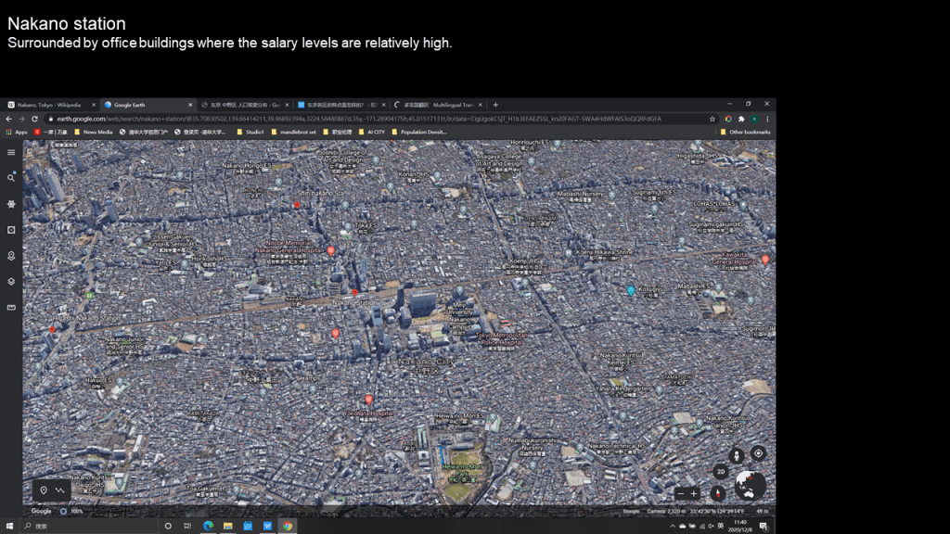This screenshot has width=950, height=534.
Task: Open Map Style layers icon
Action: pos(11,281)
